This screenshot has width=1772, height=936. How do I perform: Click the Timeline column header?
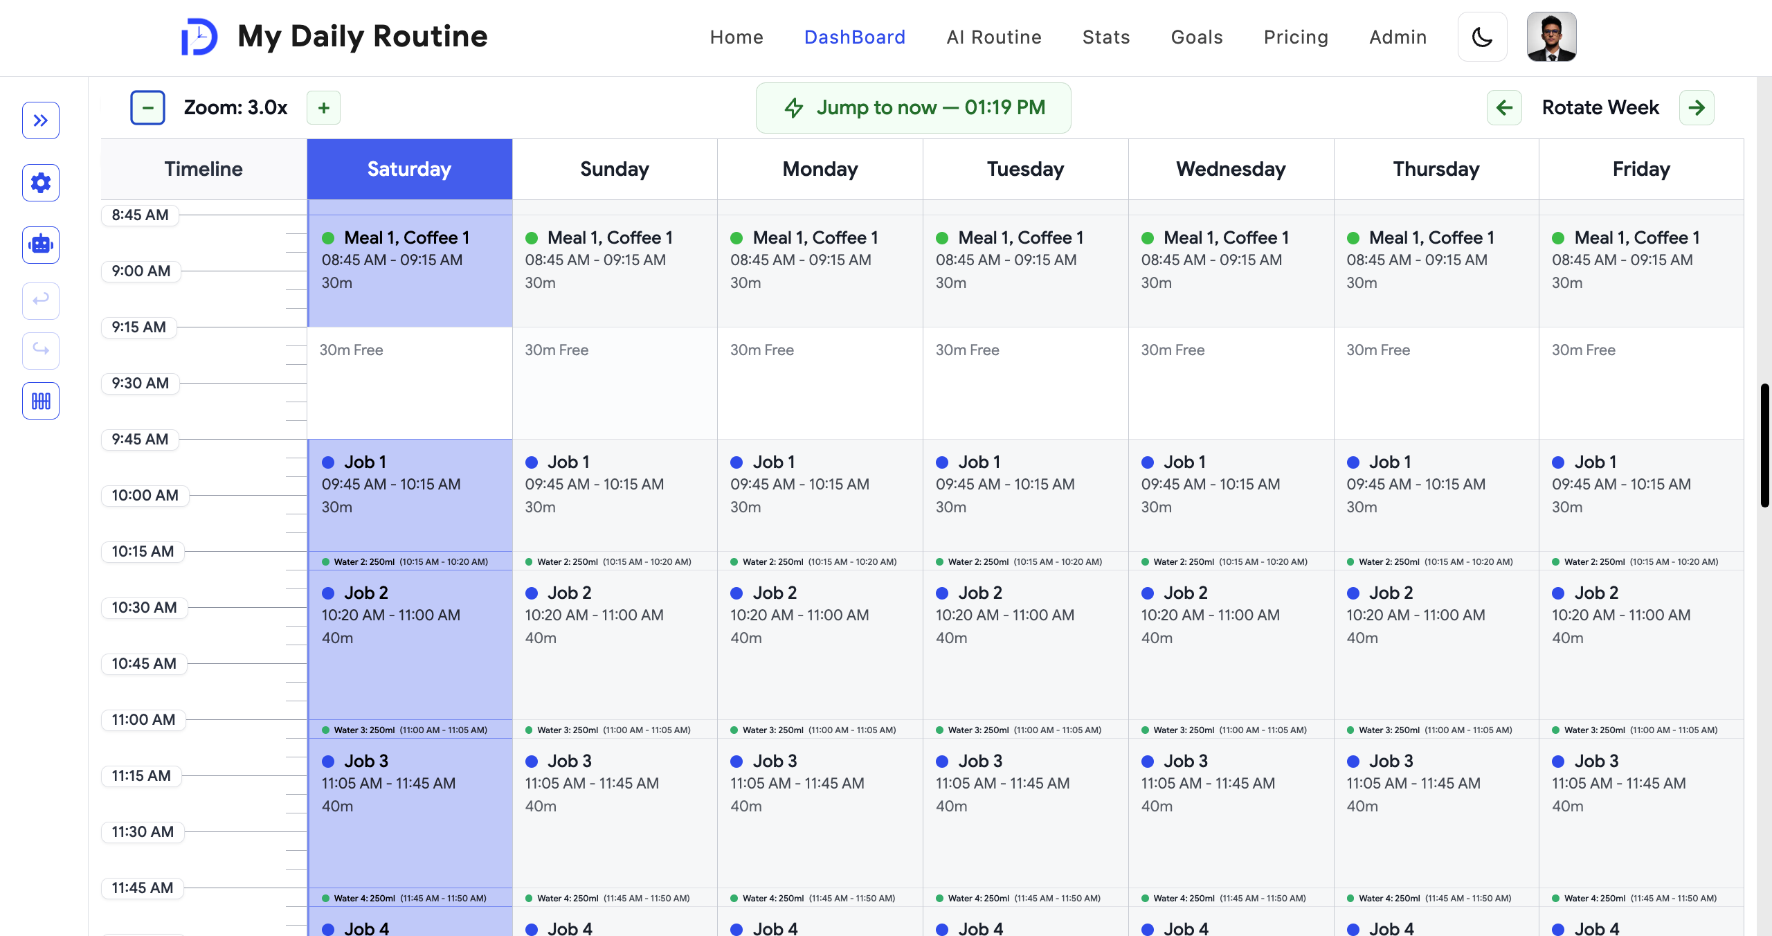click(204, 169)
